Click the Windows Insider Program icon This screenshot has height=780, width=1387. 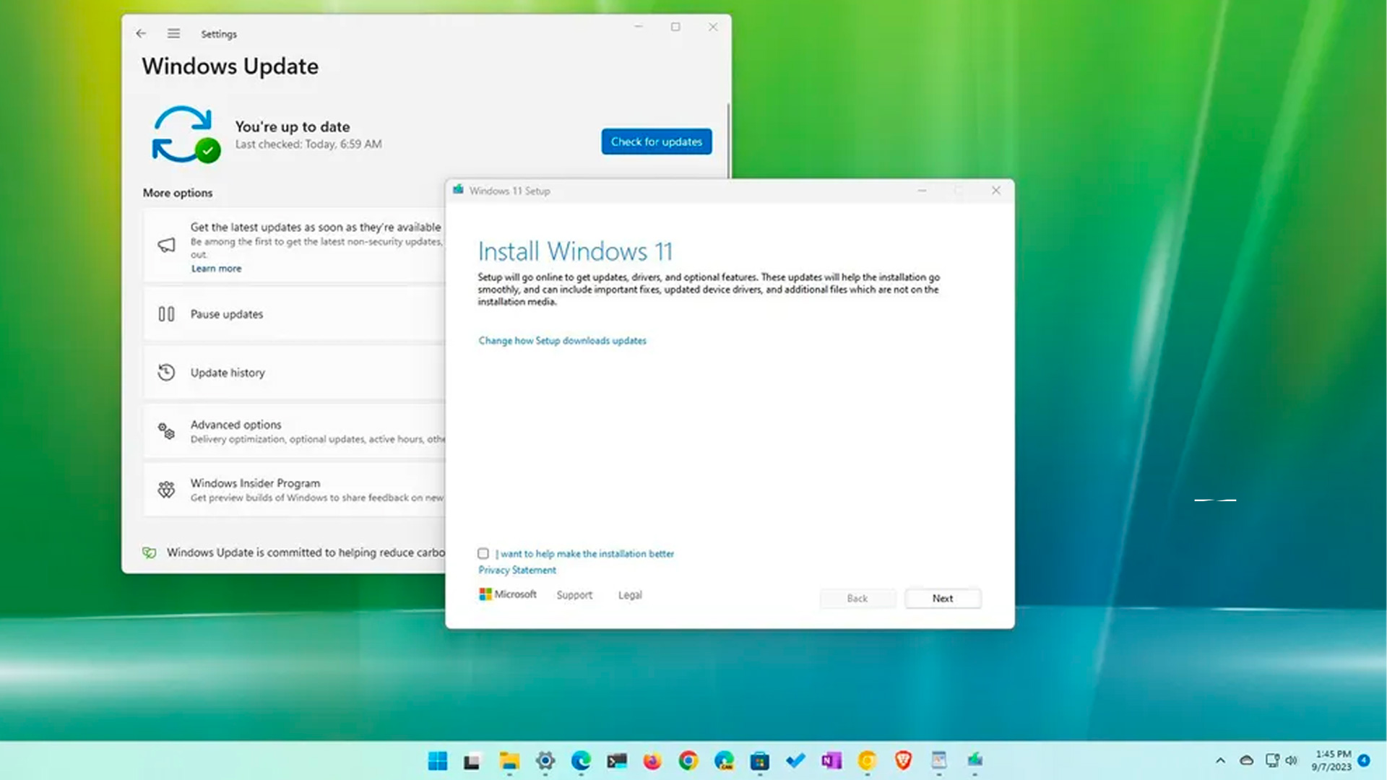(x=166, y=490)
